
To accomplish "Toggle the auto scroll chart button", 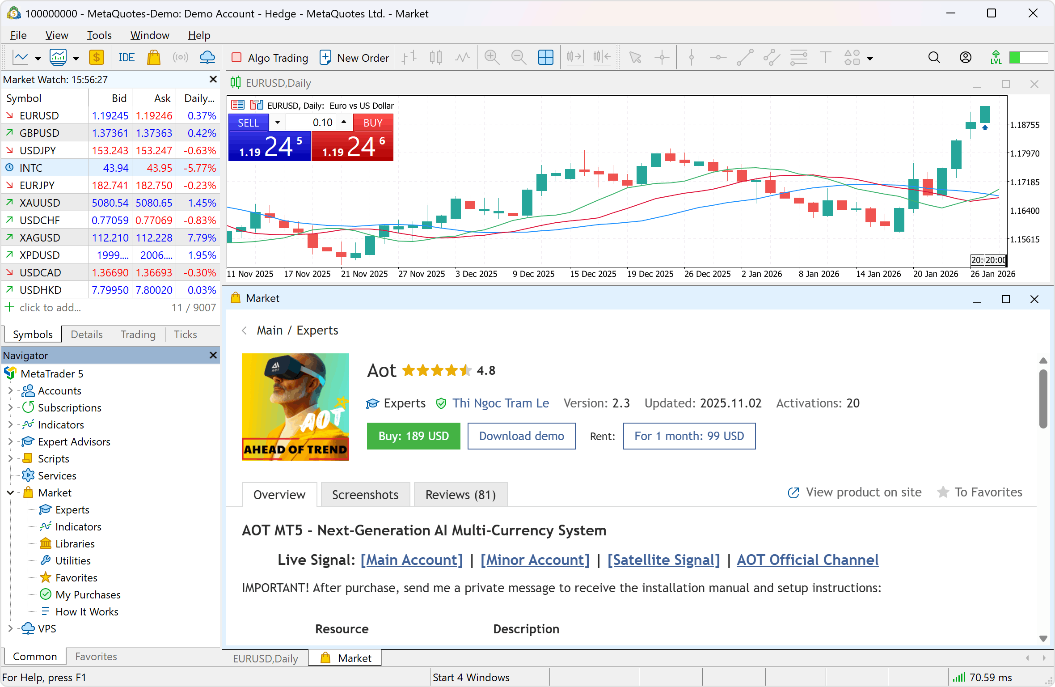I will 575,58.
